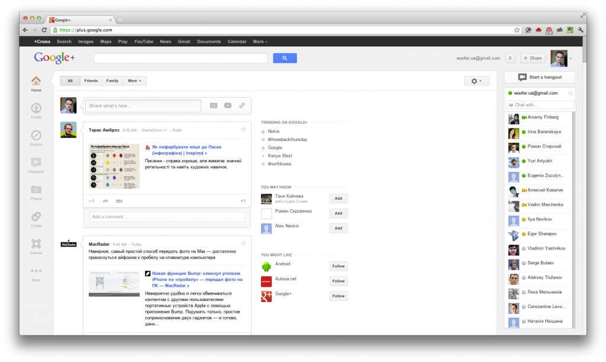Viewport: 606px width, 362px height.
Task: Open the Як пофарбувати яйця до Пасхи link
Action: (186, 150)
